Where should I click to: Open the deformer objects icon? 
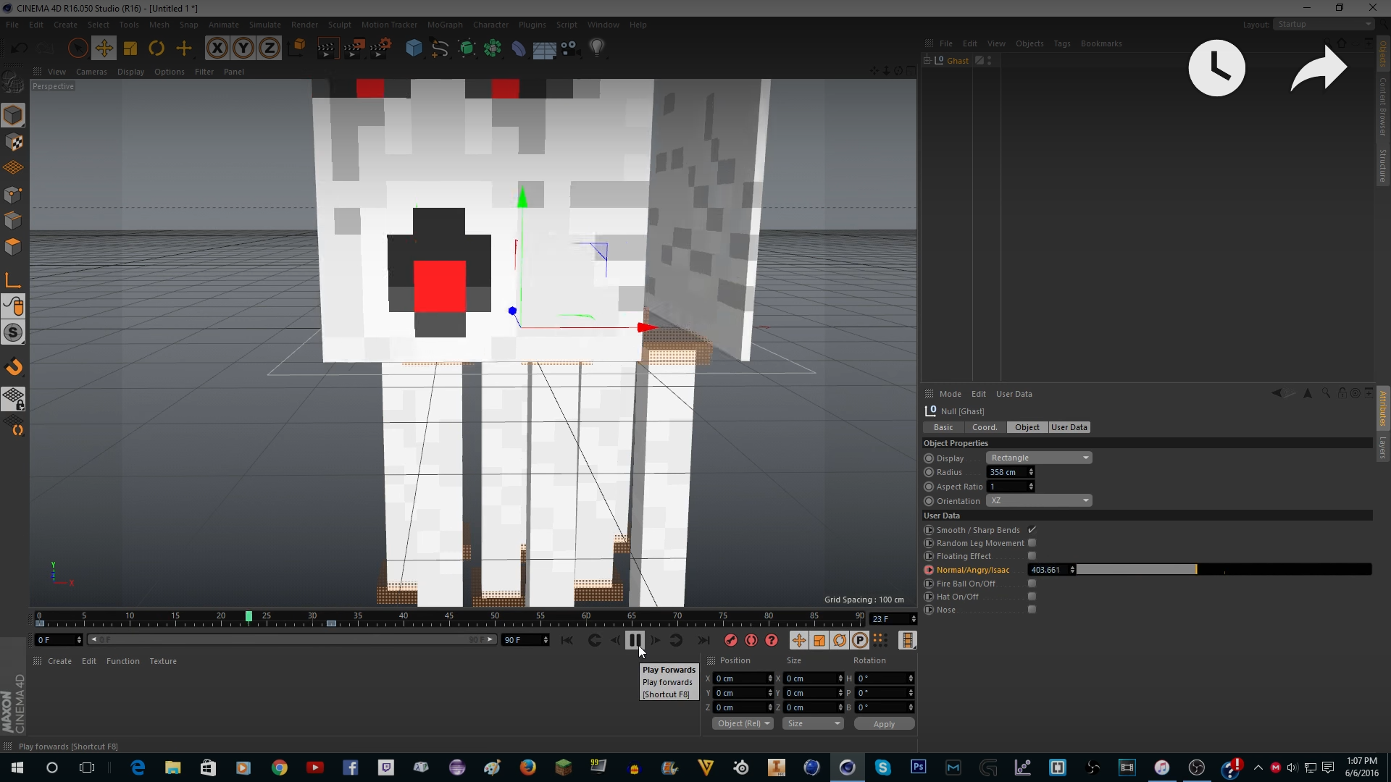click(x=519, y=49)
